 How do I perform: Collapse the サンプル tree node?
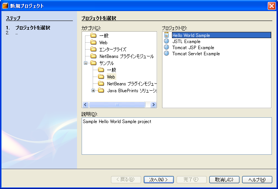(x=86, y=63)
